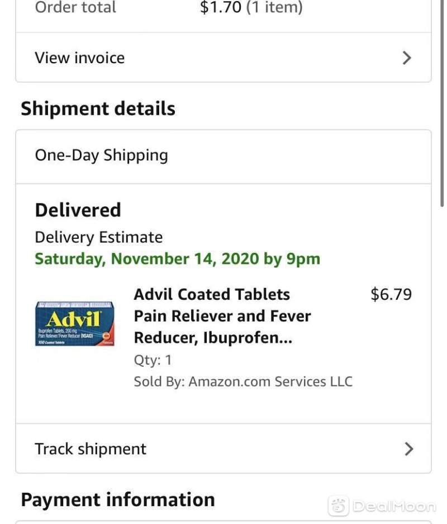
Task: Open the View invoice row
Action: [x=223, y=58]
